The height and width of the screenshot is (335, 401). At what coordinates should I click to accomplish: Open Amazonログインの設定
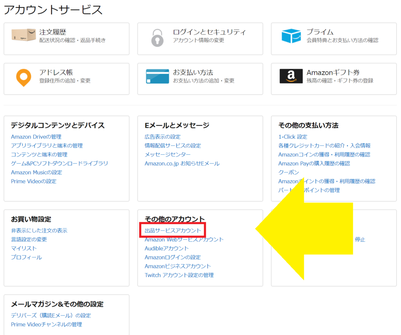tap(173, 257)
